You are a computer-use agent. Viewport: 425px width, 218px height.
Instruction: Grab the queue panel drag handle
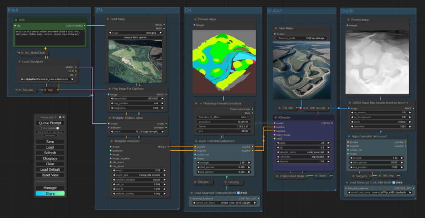[x=37, y=118]
